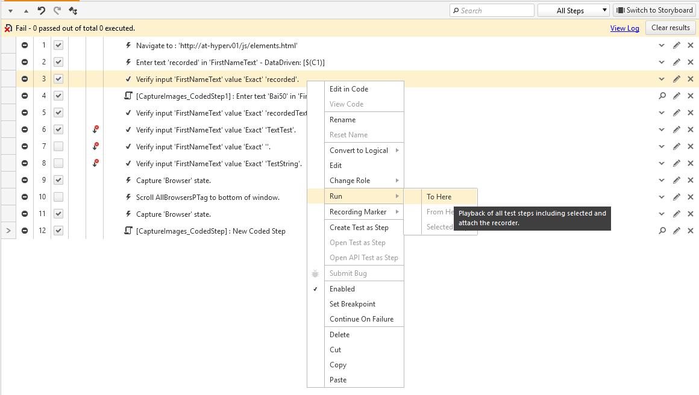Click the undo arrow in the toolbar
This screenshot has width=699, height=395.
[42, 10]
